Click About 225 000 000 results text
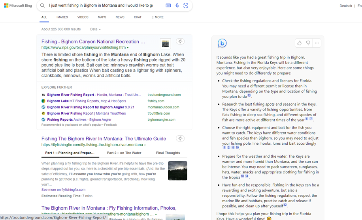The width and height of the screenshot is (362, 220). (x=61, y=29)
